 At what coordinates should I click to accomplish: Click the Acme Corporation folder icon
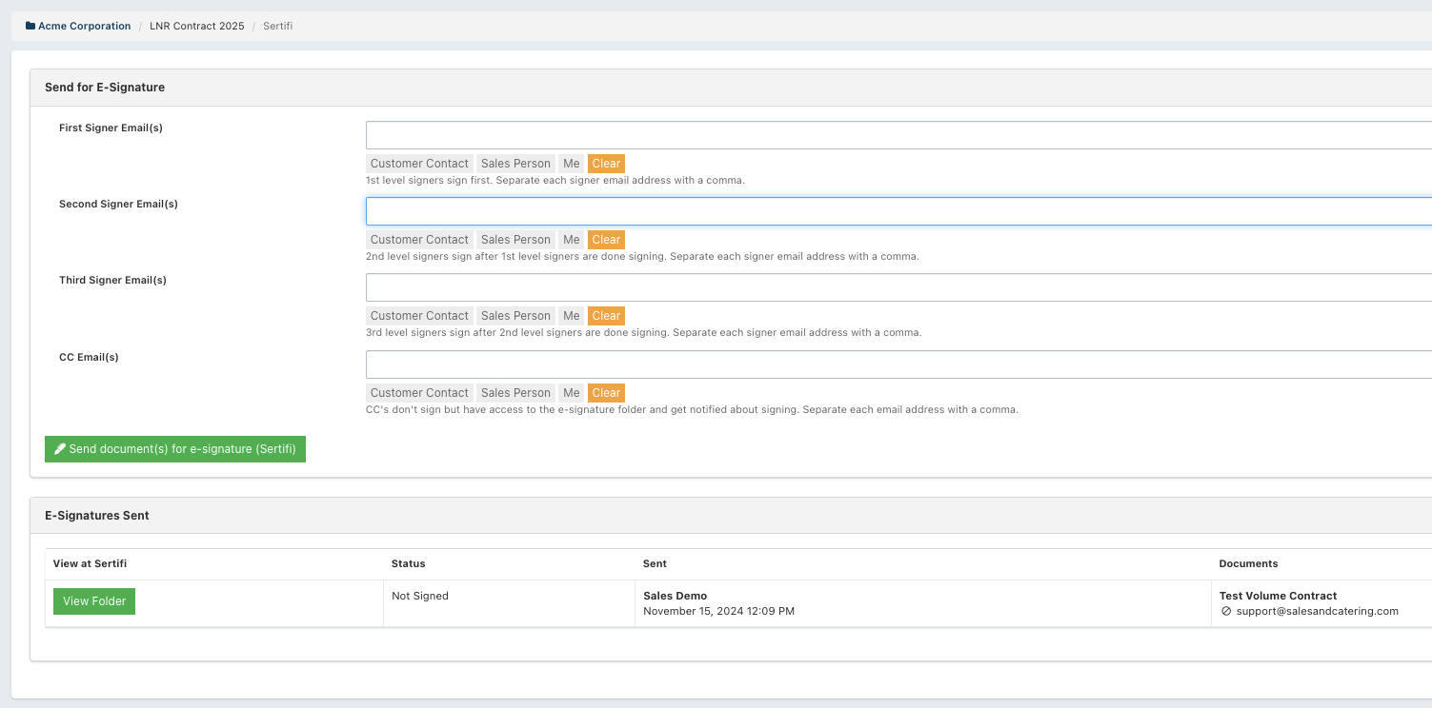(x=30, y=27)
